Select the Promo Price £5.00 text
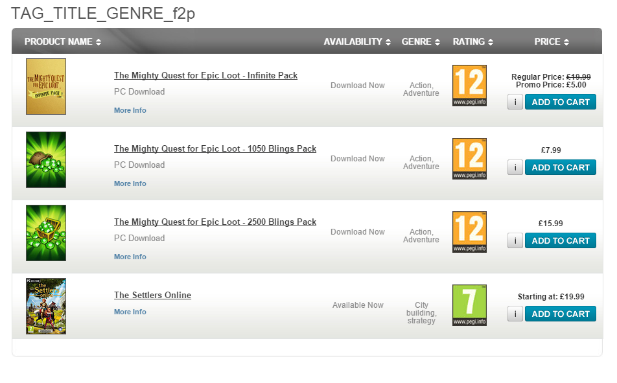This screenshot has height=383, width=617. [551, 85]
